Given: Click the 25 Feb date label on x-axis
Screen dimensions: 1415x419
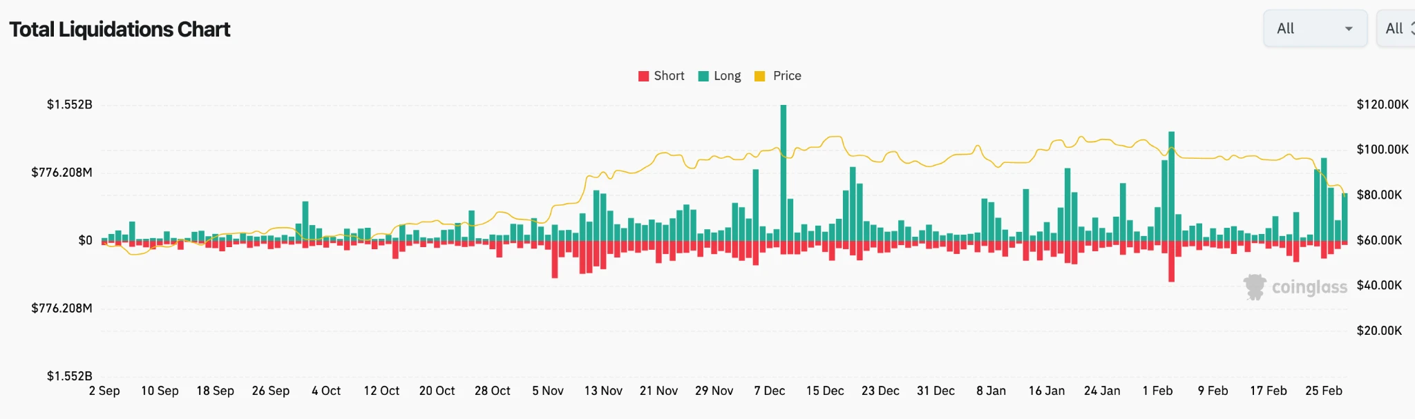Looking at the screenshot, I should (1323, 391).
